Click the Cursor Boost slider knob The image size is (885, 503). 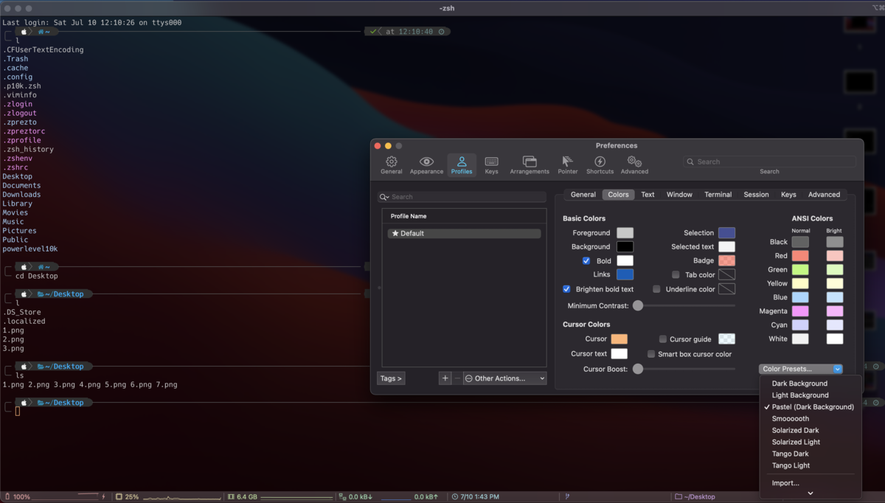(638, 369)
